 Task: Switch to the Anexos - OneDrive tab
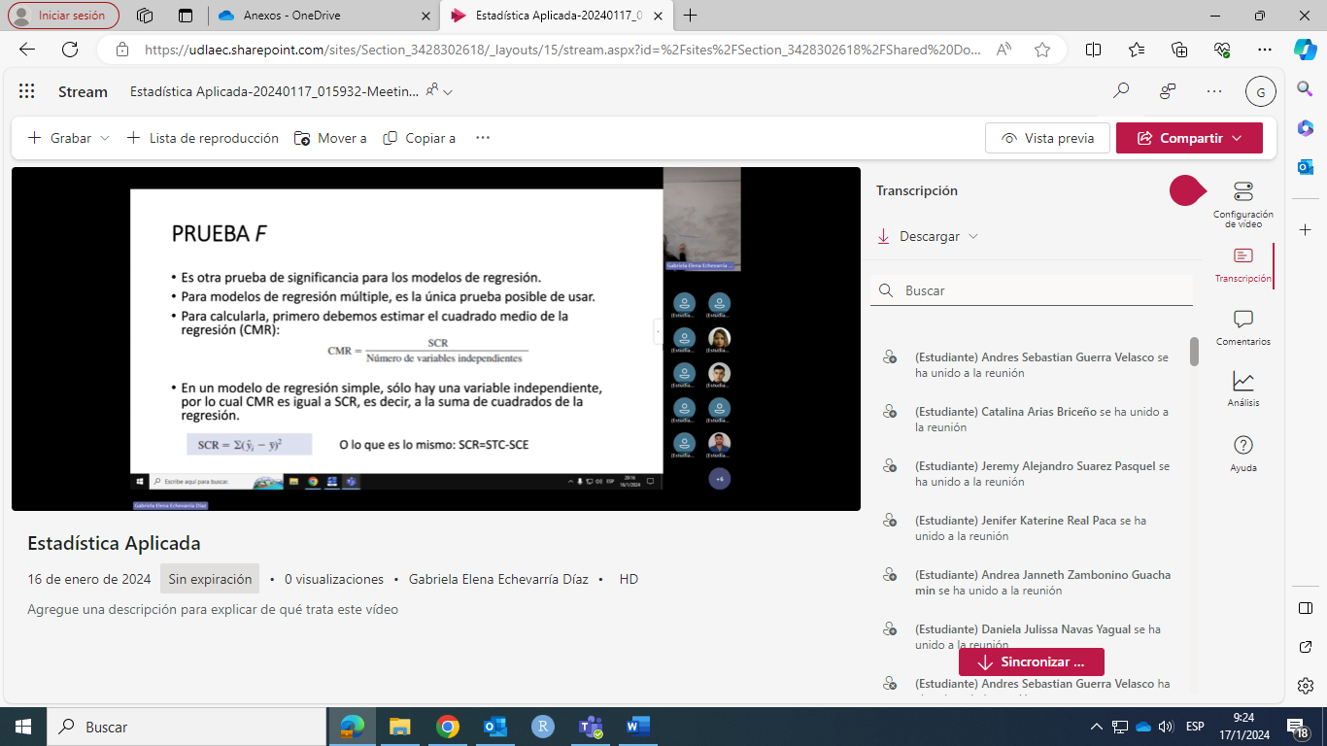coord(321,16)
